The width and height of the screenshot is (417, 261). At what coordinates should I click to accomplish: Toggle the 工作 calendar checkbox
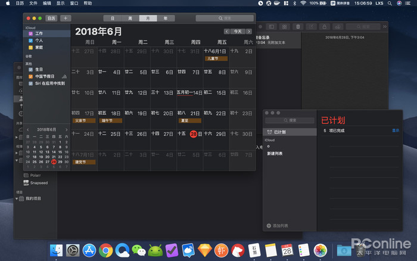pos(30,33)
